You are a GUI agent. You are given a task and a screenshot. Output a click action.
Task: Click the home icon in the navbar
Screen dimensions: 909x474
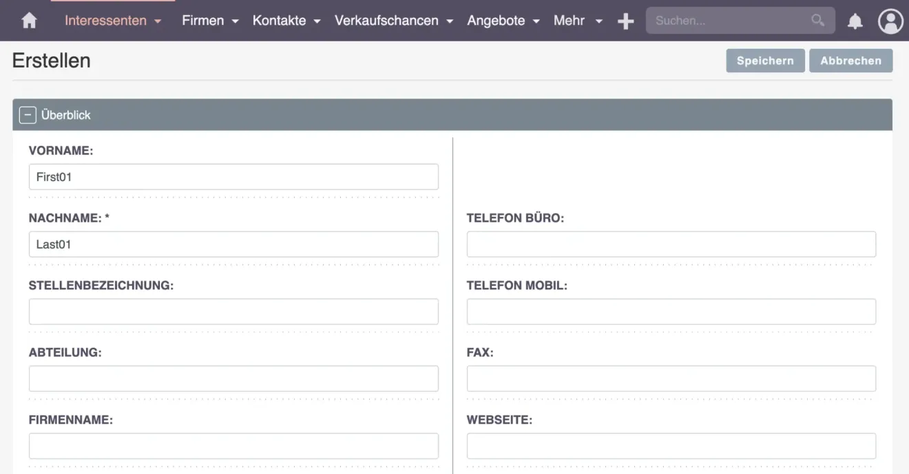tap(28, 20)
